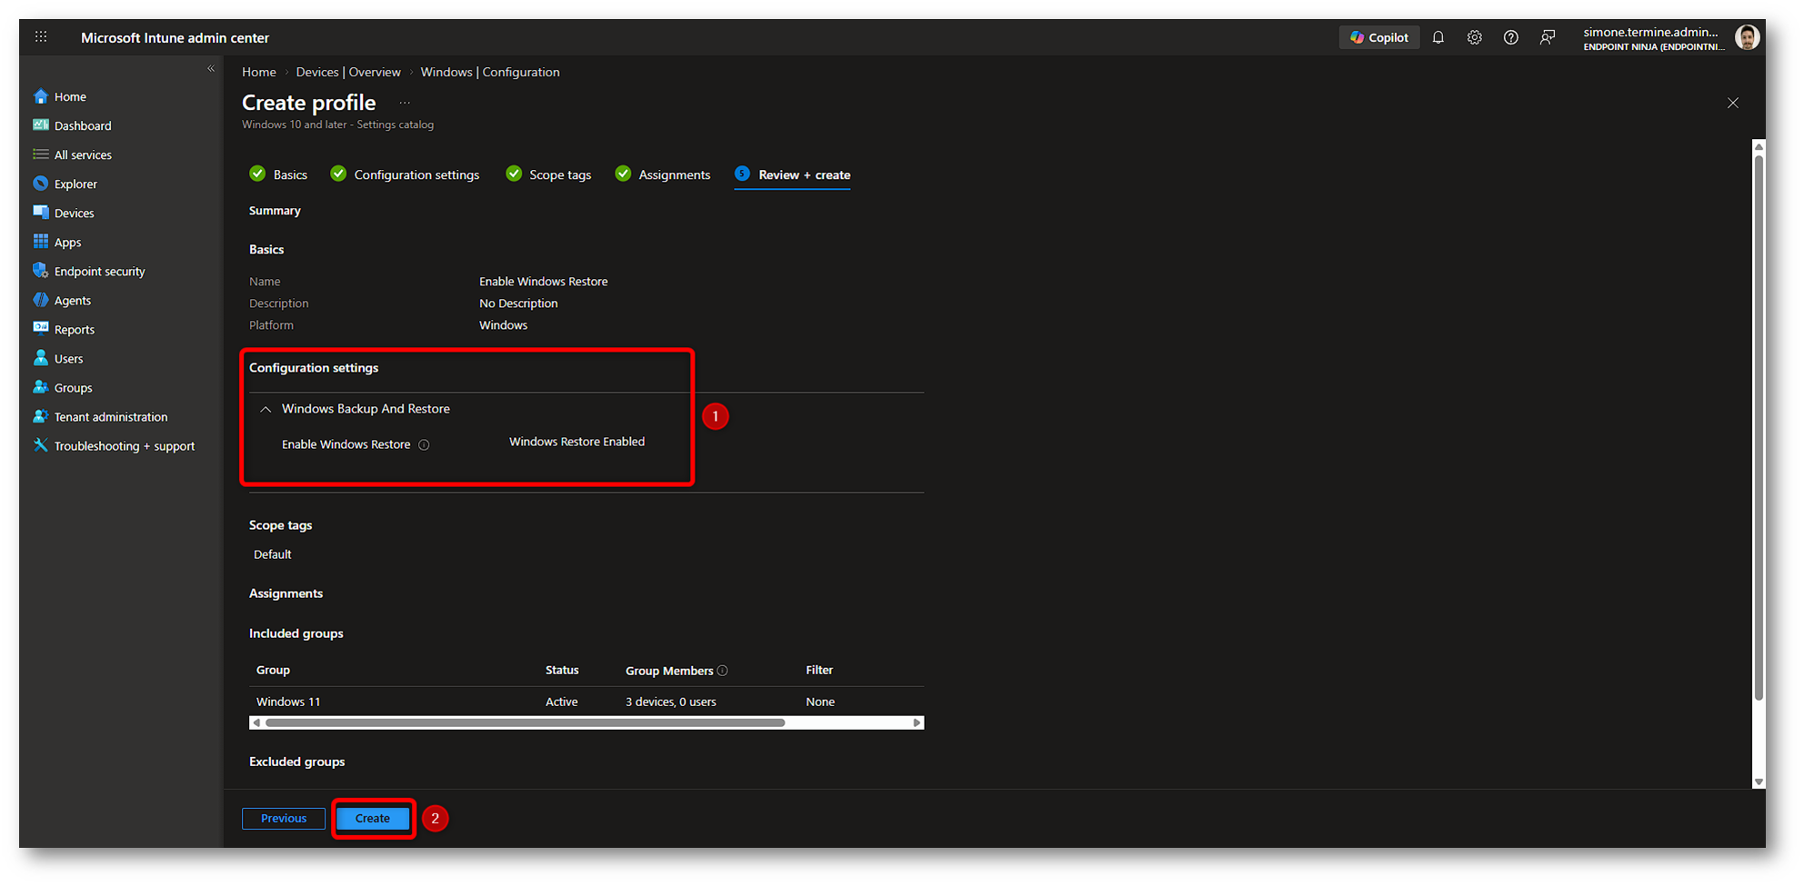Click the horizontal scrollbar right arrow
1804x886 pixels.
coord(917,722)
